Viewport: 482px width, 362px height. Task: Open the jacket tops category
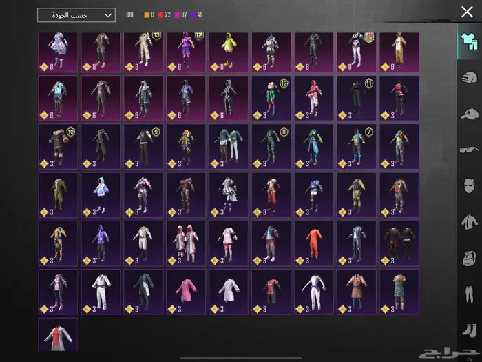coord(469,222)
